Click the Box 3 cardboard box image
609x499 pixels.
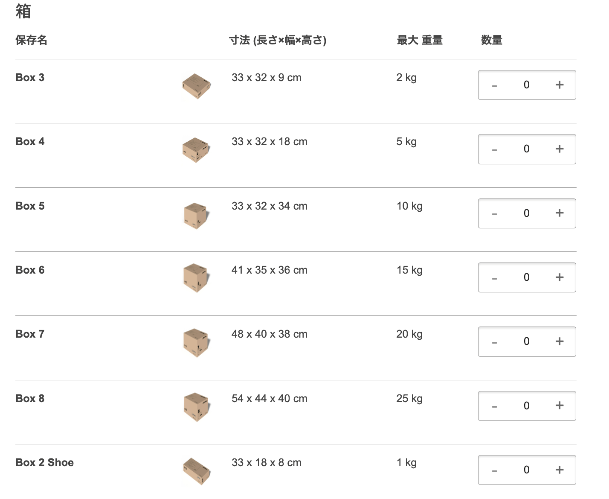196,86
